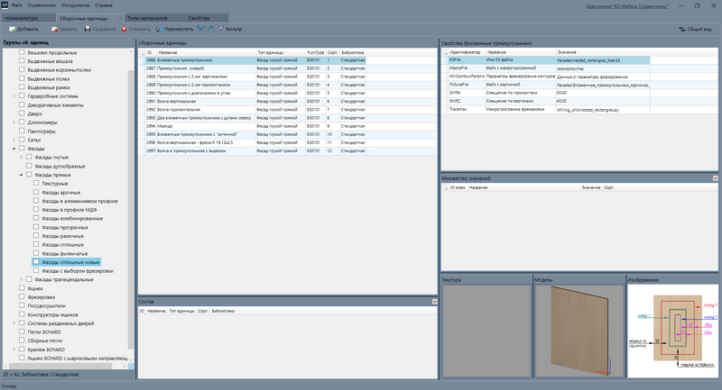Viewport: 722px width, 390px height.
Task: Open the Справка menu
Action: [x=104, y=5]
